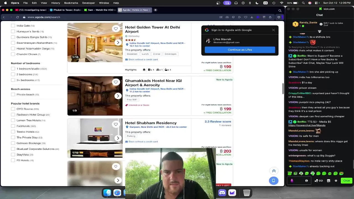Image resolution: width=354 pixels, height=199 pixels.
Task: Select Lemon Tree Hotels checkbox
Action: [x=13, y=120]
